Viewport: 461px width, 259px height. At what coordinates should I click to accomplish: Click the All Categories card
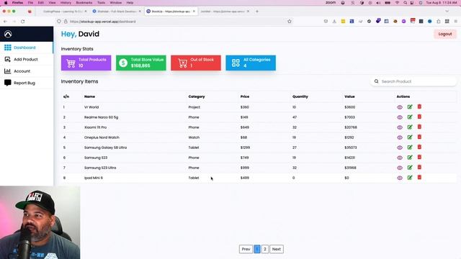click(x=251, y=63)
